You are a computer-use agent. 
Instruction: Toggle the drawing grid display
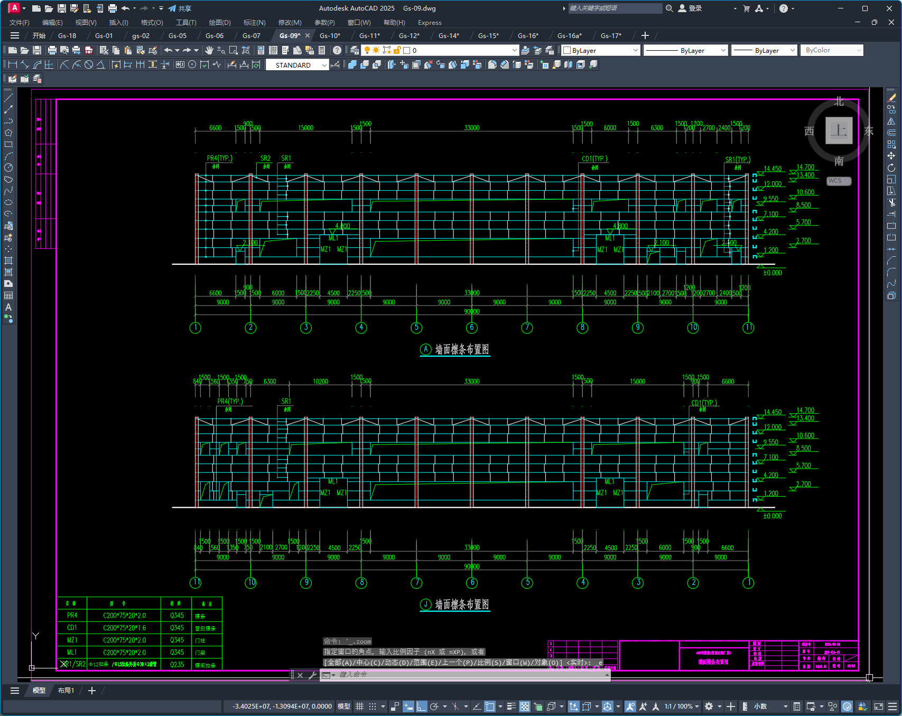359,706
